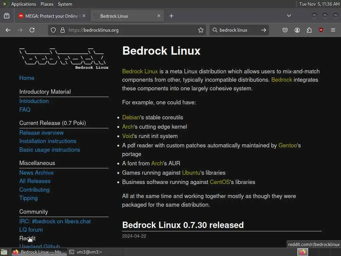341x256 pixels.
Task: Open the Firefox hamburger menu
Action: [333, 30]
